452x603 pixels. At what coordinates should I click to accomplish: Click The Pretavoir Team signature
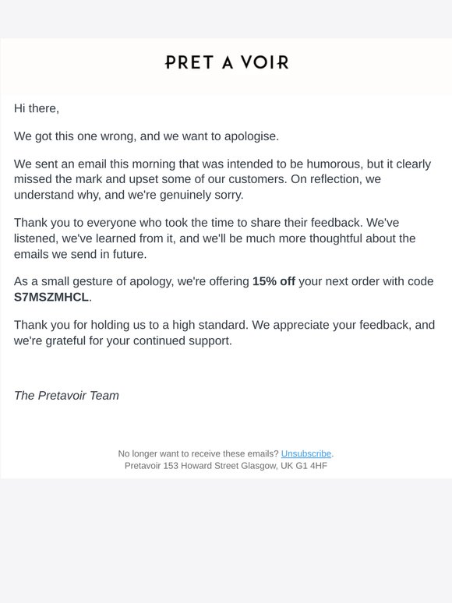66,395
